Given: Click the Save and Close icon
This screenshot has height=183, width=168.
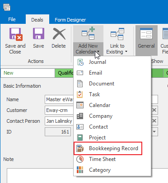Looking at the screenshot, I should [16, 34].
